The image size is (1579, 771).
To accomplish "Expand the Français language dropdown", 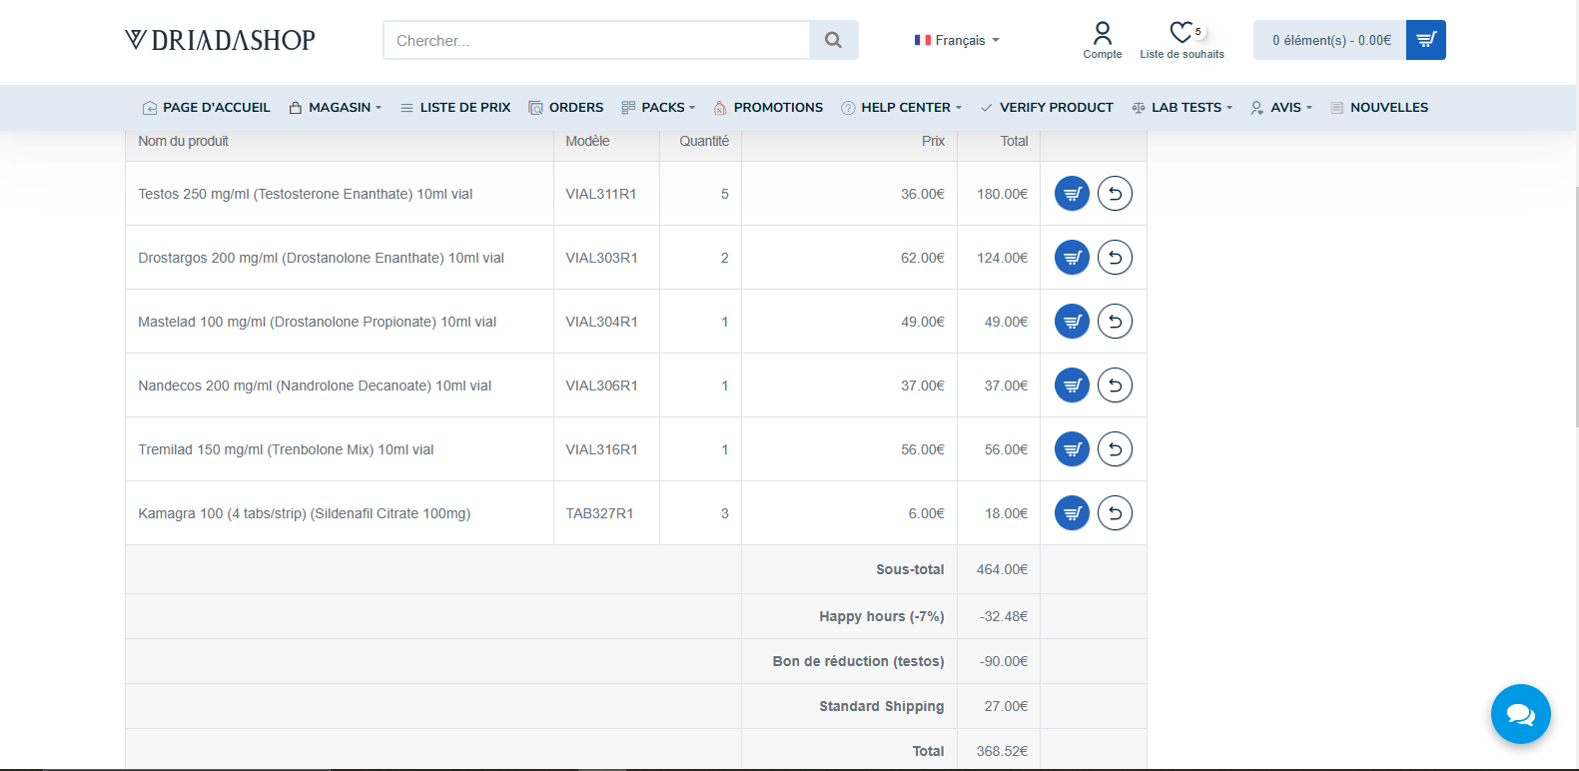I will tap(957, 40).
